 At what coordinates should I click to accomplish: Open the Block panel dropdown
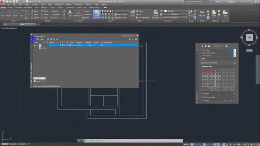[141, 21]
